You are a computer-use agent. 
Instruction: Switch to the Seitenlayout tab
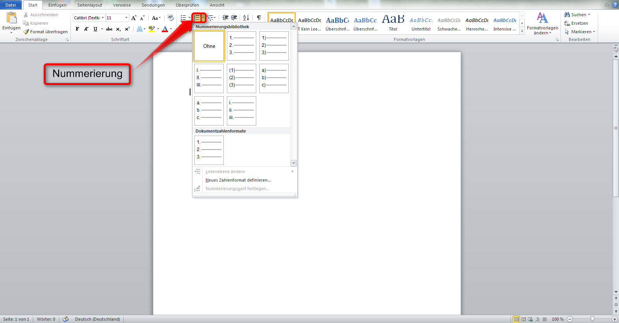pyautogui.click(x=90, y=5)
